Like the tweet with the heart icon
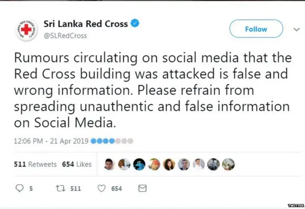 coord(101,189)
